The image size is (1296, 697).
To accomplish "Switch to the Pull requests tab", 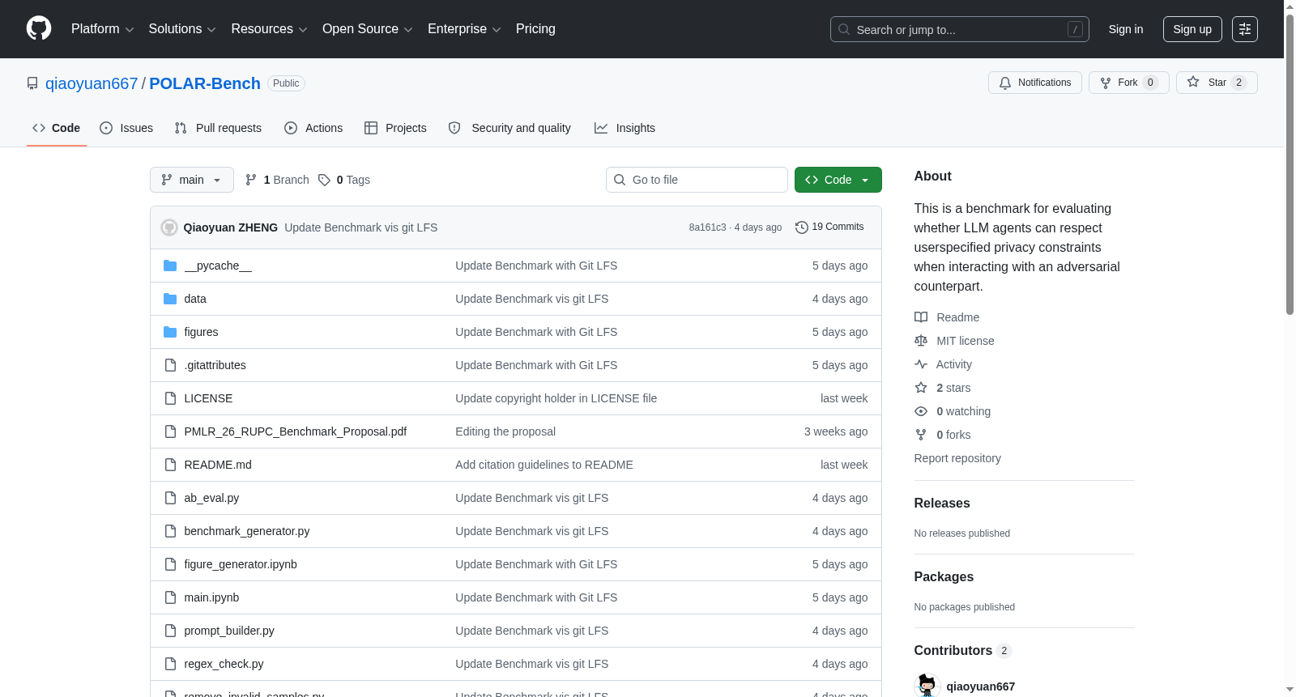I will [x=218, y=128].
